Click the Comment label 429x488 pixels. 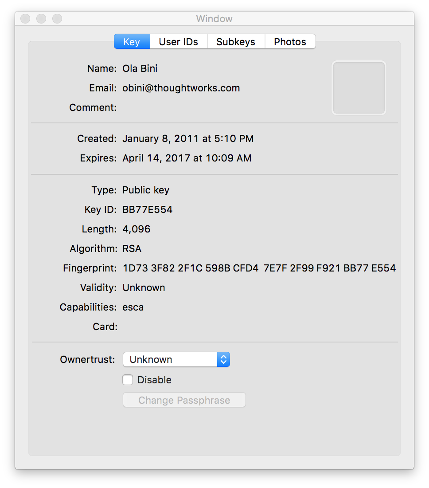pyautogui.click(x=93, y=108)
